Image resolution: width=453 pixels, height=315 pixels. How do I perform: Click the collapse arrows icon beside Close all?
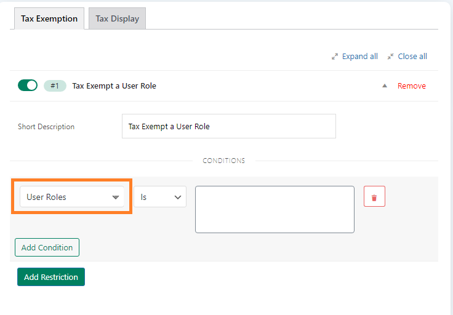tap(390, 57)
